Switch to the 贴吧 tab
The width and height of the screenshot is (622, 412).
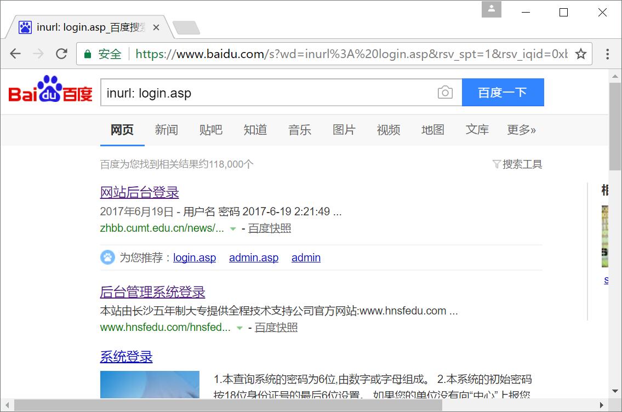tap(211, 130)
